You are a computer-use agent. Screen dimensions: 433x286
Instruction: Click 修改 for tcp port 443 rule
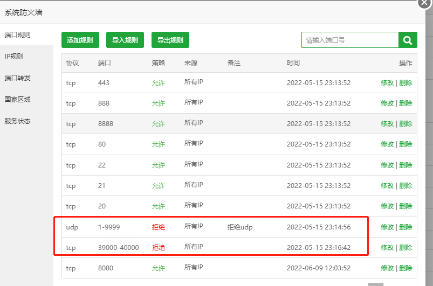[x=387, y=82]
